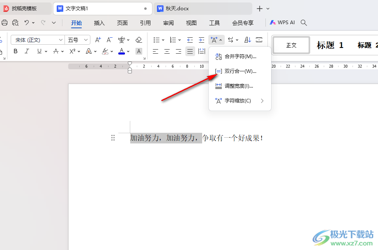Apply the text highlight color

click(105, 51)
